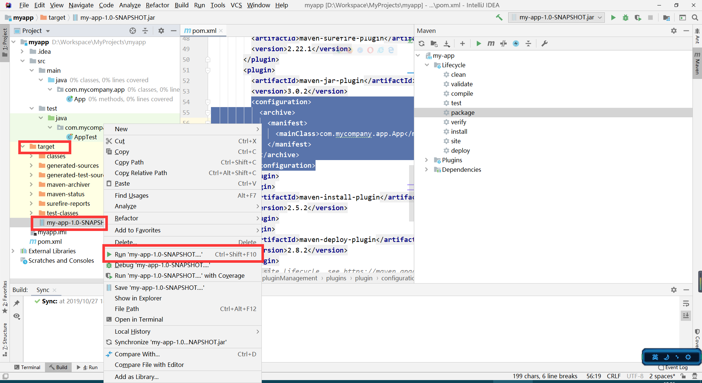This screenshot has height=383, width=702.
Task: Expand External Libraries in project tree
Action: [13, 251]
